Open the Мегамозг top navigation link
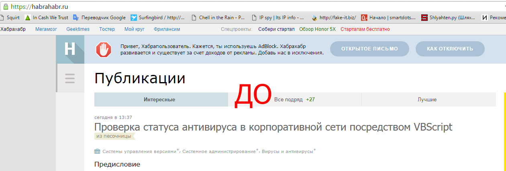Viewport: 506px width, 171px height. (46, 29)
